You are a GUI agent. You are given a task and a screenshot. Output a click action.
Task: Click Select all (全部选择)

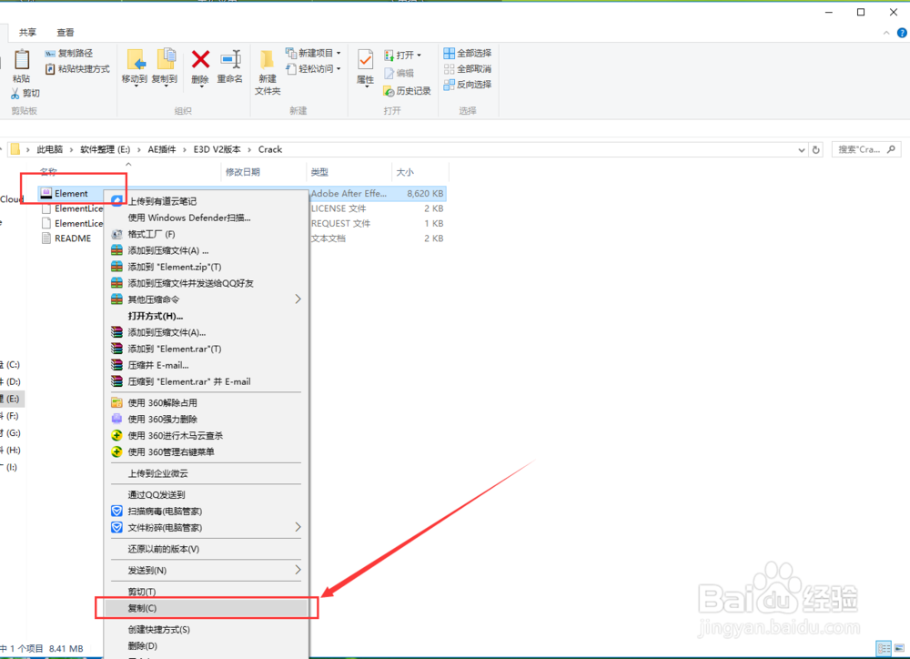click(x=467, y=54)
